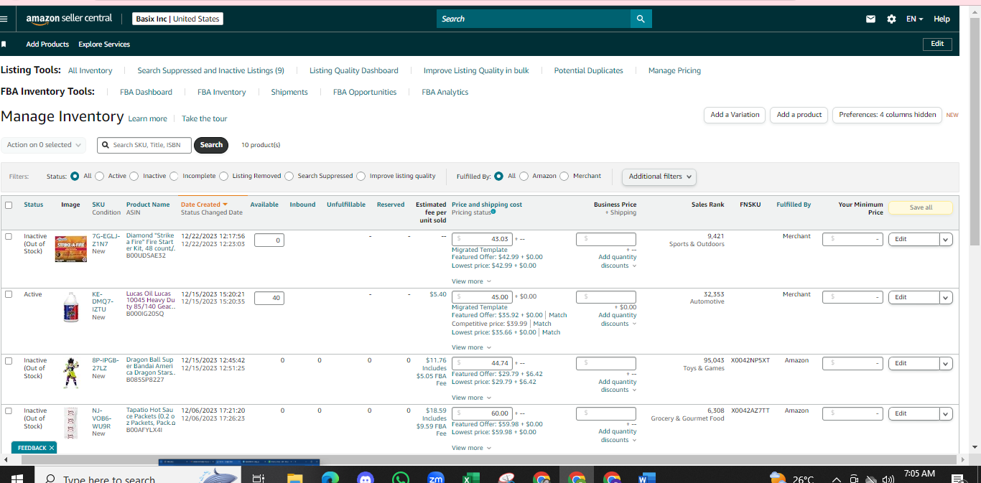
Task: Open the hamburger navigation menu
Action: pos(4,19)
